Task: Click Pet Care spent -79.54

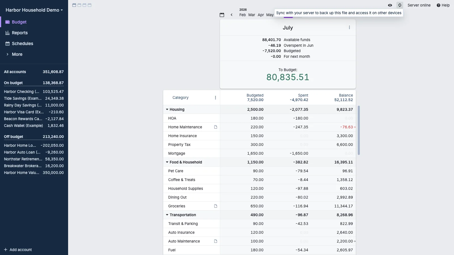Action: pyautogui.click(x=302, y=171)
